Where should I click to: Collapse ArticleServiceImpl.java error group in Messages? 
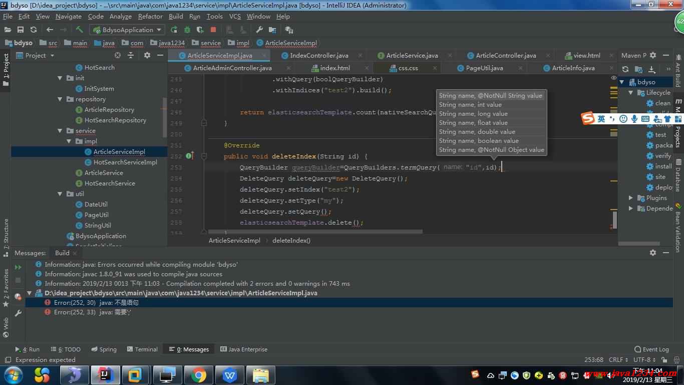pyautogui.click(x=29, y=293)
